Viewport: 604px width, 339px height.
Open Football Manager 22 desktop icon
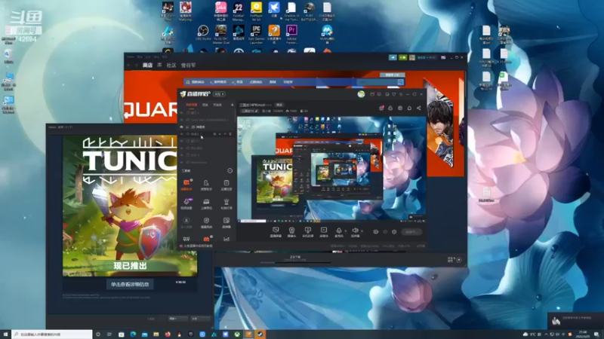pyautogui.click(x=239, y=11)
